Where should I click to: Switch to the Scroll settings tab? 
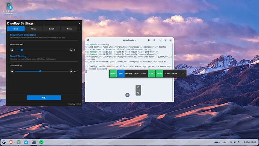51,29
